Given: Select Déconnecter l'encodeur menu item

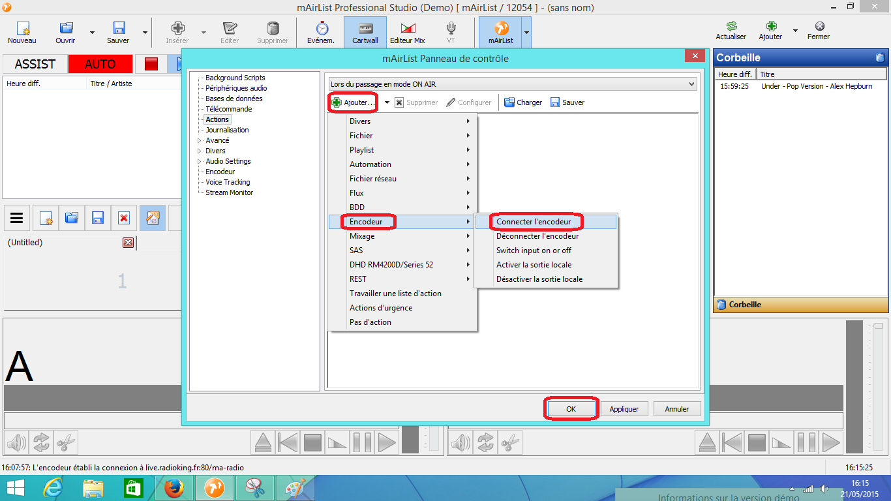Looking at the screenshot, I should pyautogui.click(x=546, y=236).
